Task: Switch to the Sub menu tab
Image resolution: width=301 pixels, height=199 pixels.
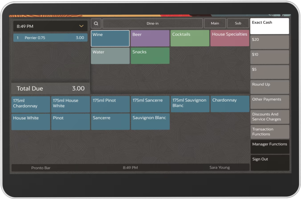Action: tap(238, 24)
